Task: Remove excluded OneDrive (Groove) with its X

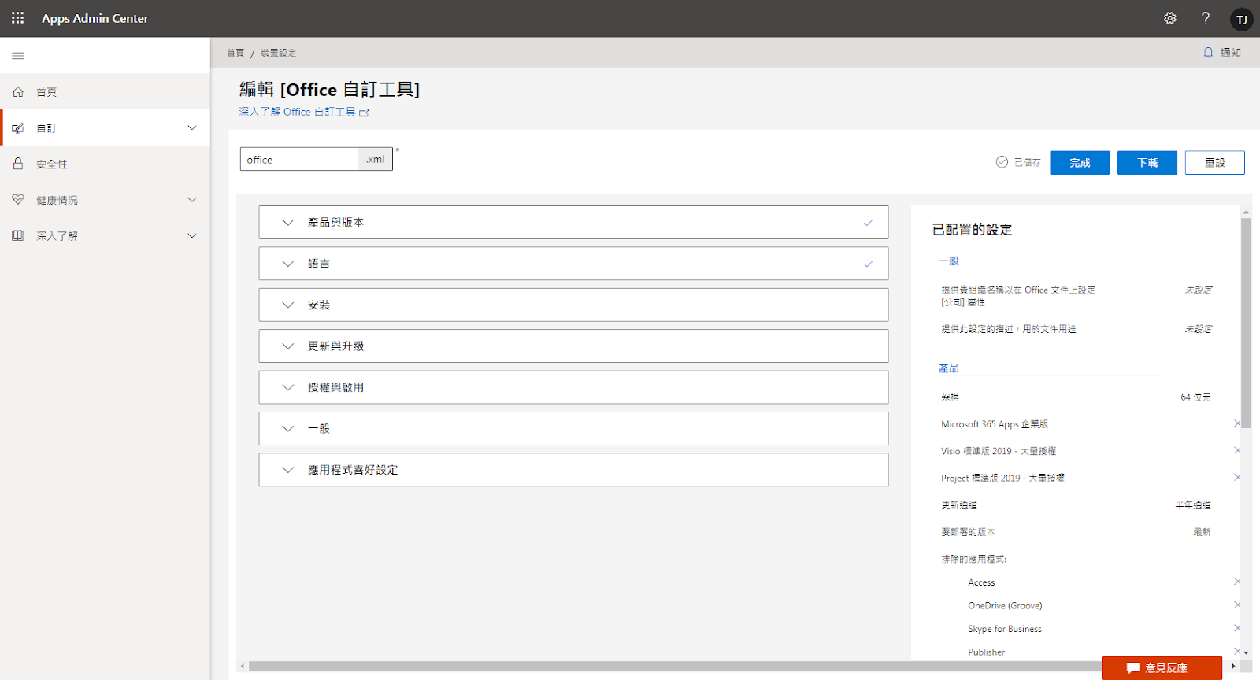Action: [1236, 605]
